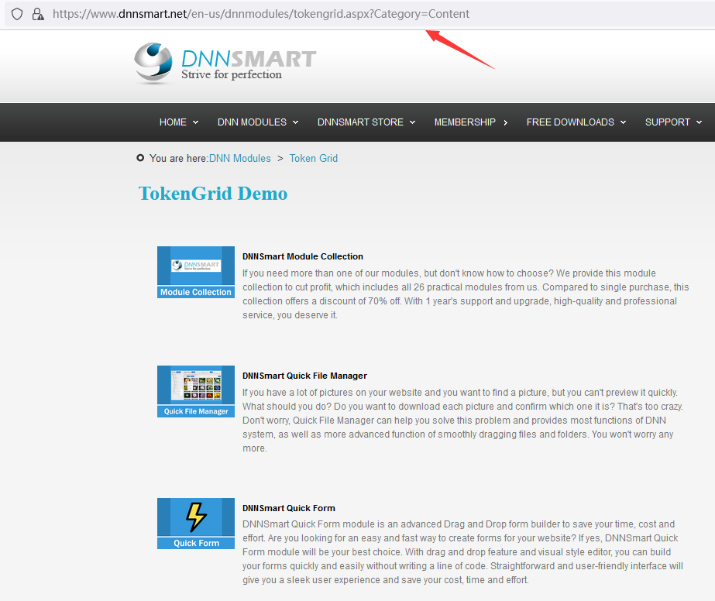Click the padlock site security icon

38,14
